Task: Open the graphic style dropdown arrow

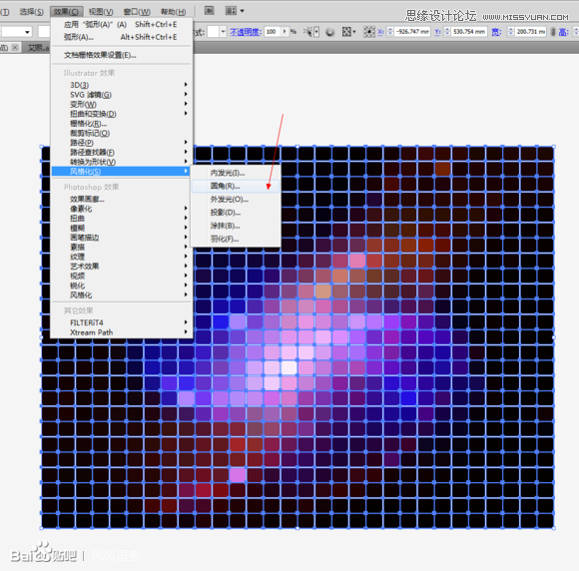Action: click(x=223, y=32)
